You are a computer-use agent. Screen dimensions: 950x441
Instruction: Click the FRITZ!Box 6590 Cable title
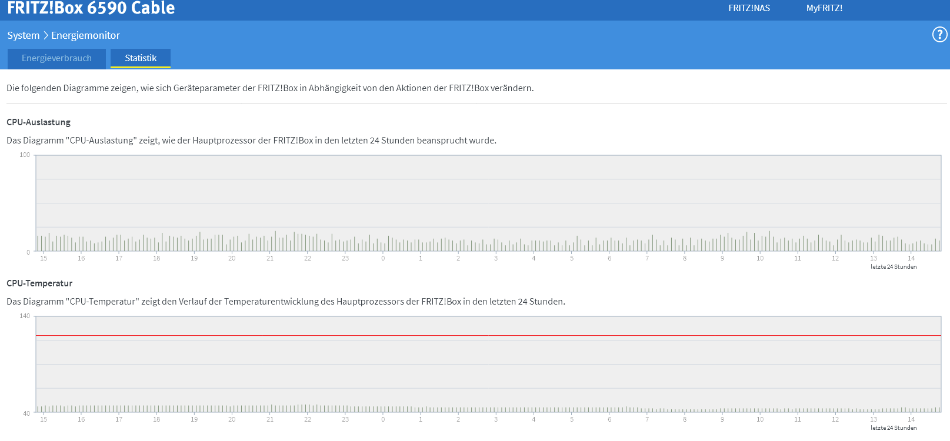[x=91, y=8]
